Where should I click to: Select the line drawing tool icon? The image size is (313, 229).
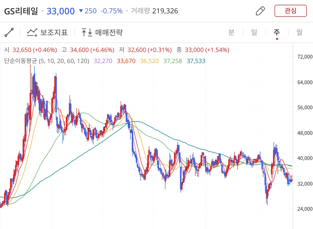coord(9,32)
